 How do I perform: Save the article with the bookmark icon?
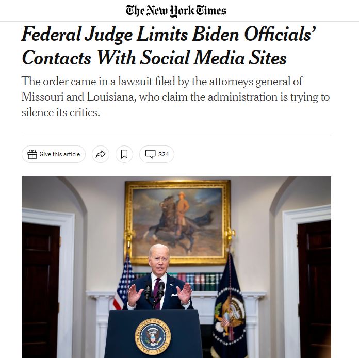pyautogui.click(x=124, y=154)
